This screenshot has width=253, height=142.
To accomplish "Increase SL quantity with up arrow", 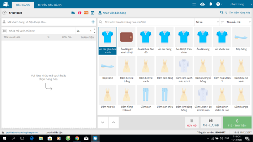I will (x=94, y=29).
